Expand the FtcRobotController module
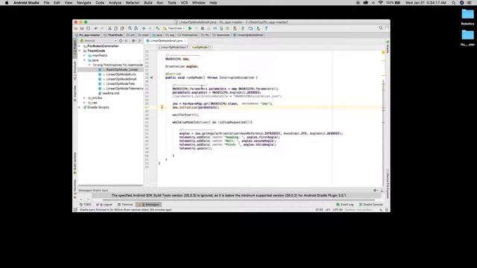This screenshot has width=477, height=268. pyautogui.click(x=80, y=46)
